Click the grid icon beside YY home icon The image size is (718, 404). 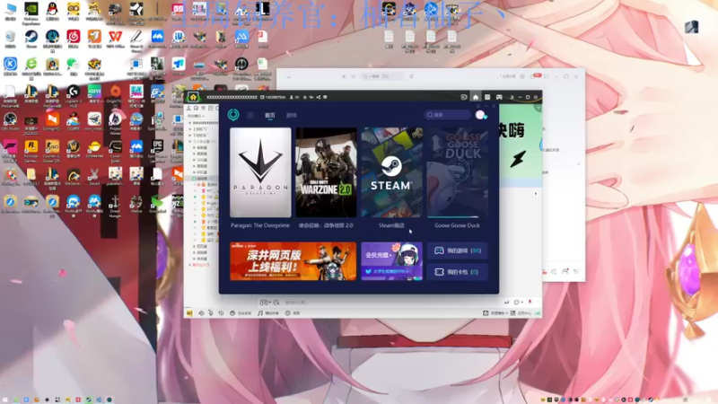point(487,97)
